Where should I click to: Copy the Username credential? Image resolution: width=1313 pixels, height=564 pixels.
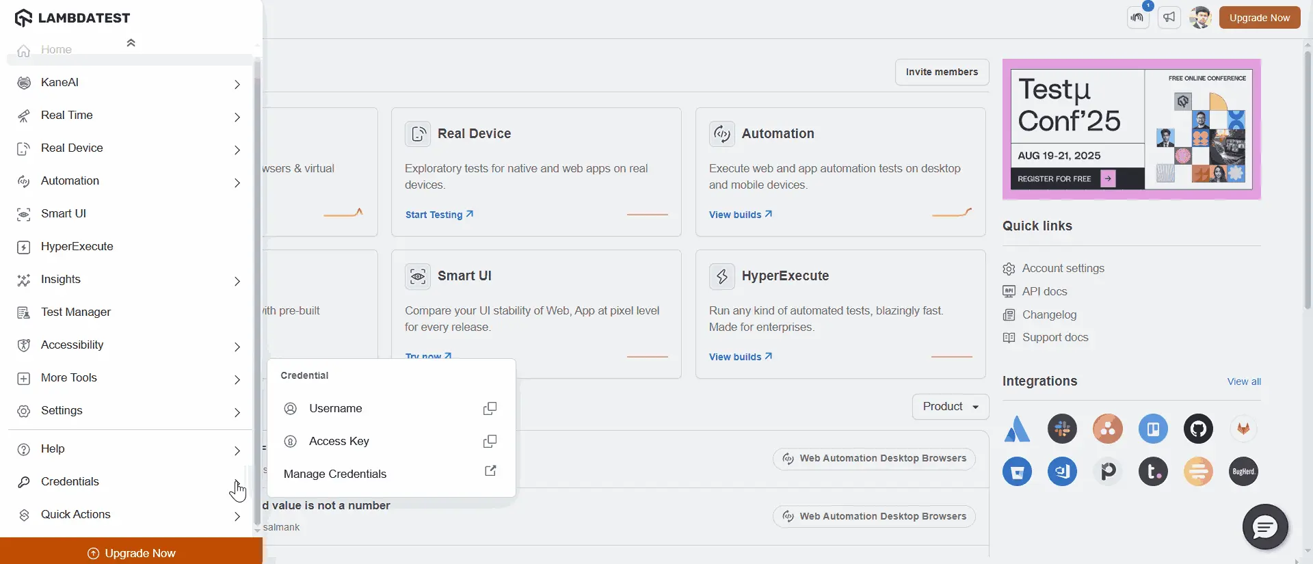click(490, 408)
